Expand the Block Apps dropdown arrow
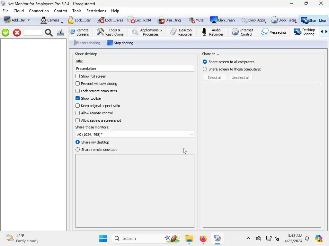Screen dimensions: 329x246 click(x=265, y=23)
